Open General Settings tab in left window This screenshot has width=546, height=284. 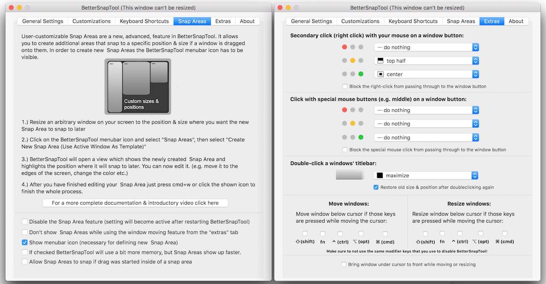pos(43,21)
